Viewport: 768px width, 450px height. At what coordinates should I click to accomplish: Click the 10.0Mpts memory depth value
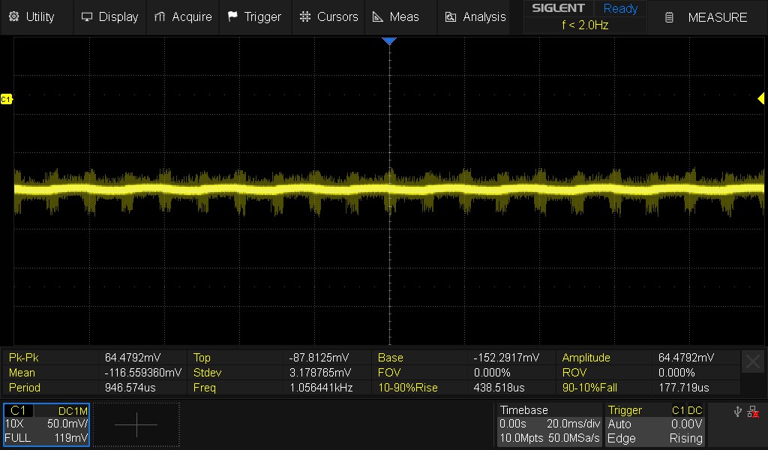521,438
